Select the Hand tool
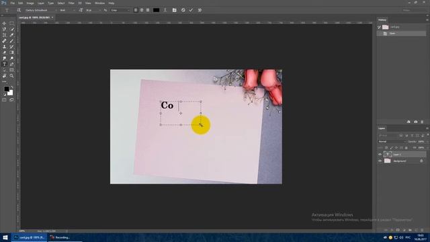The height and width of the screenshot is (242, 430). 4,76
